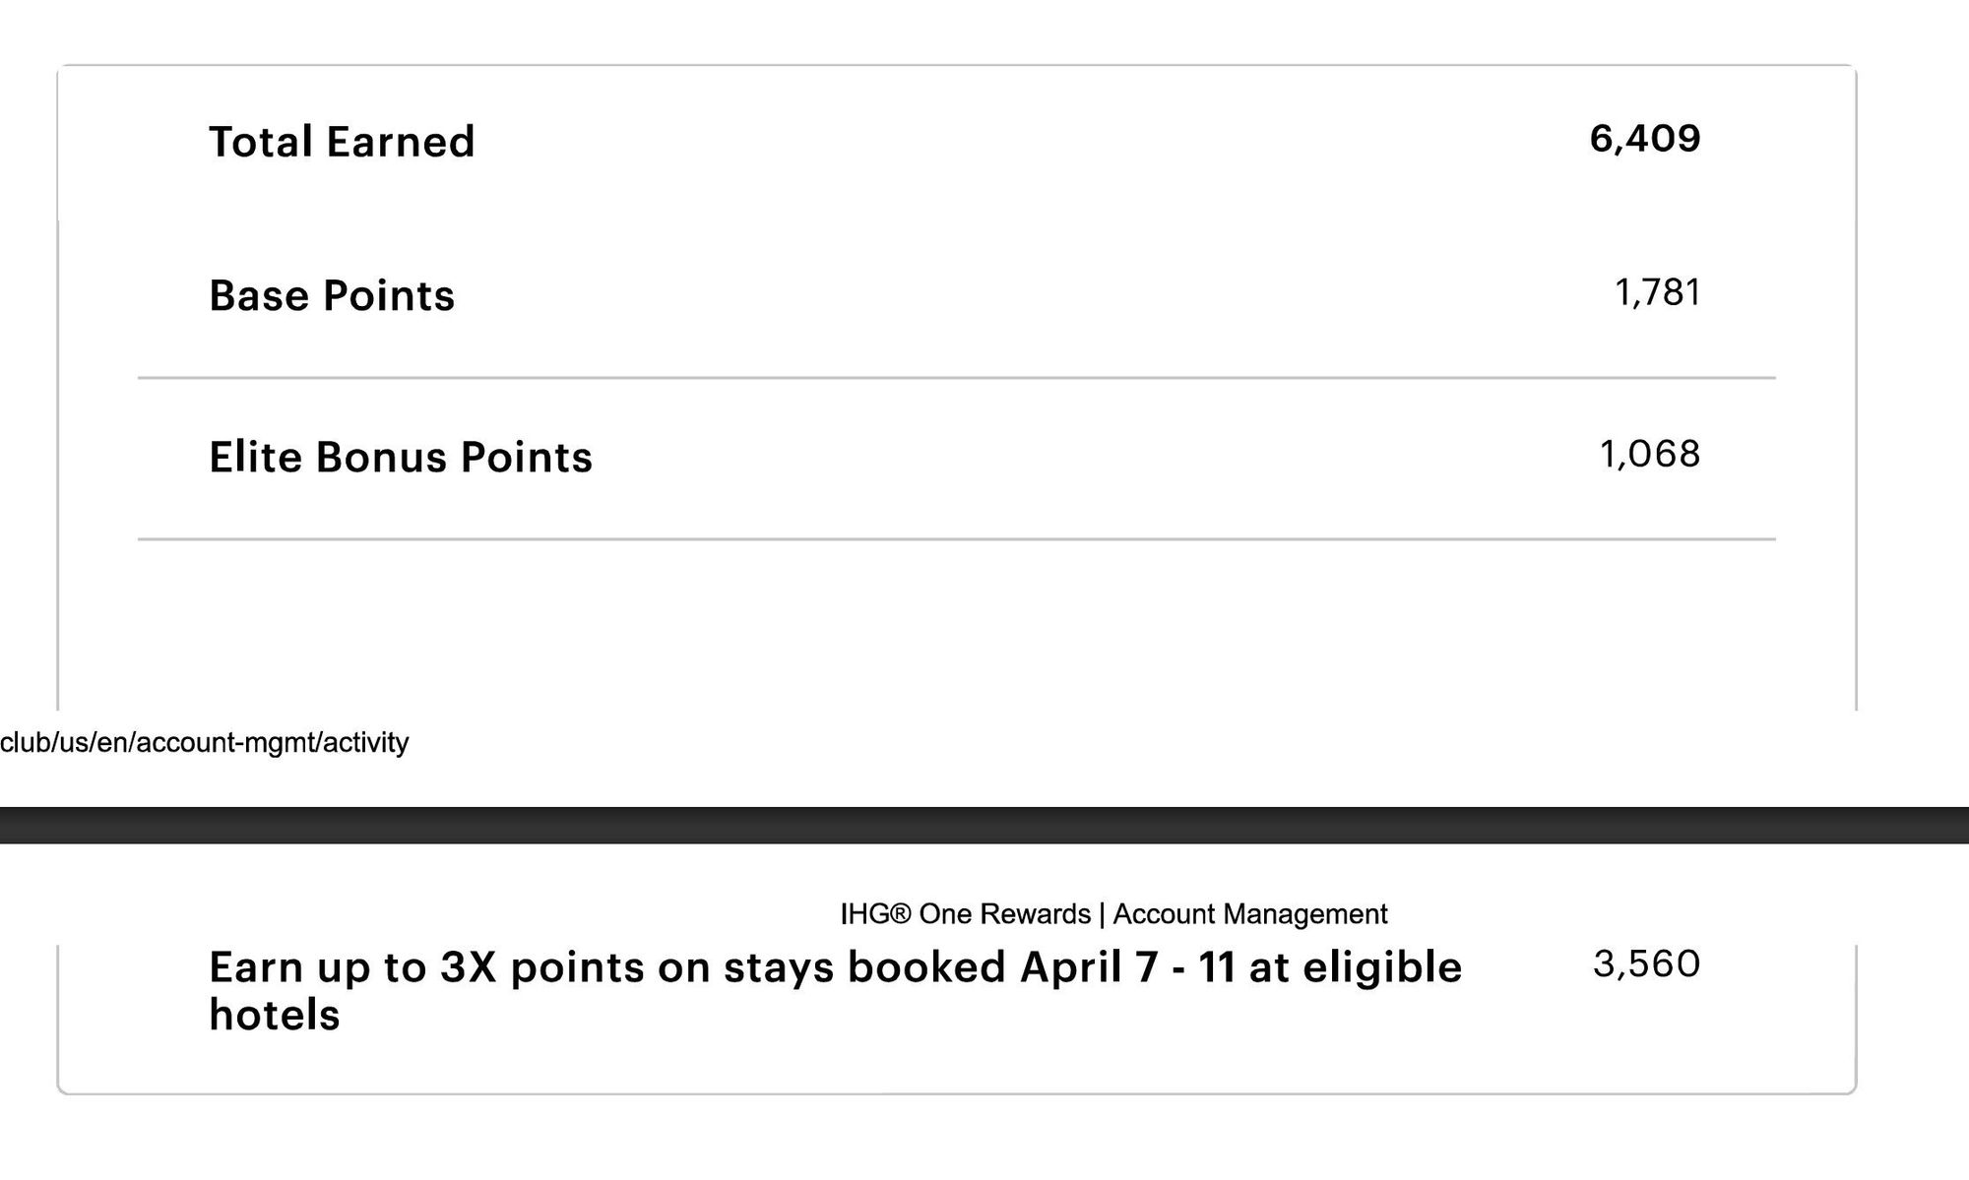This screenshot has height=1180, width=1969.
Task: Click the IHG® One Rewards header text
Action: pyautogui.click(x=965, y=914)
